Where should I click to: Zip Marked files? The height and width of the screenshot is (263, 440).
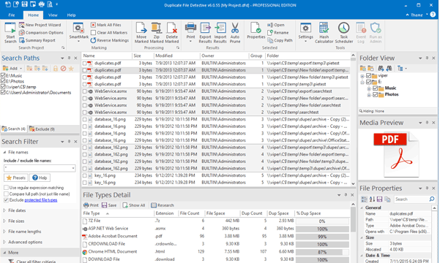click(x=157, y=33)
